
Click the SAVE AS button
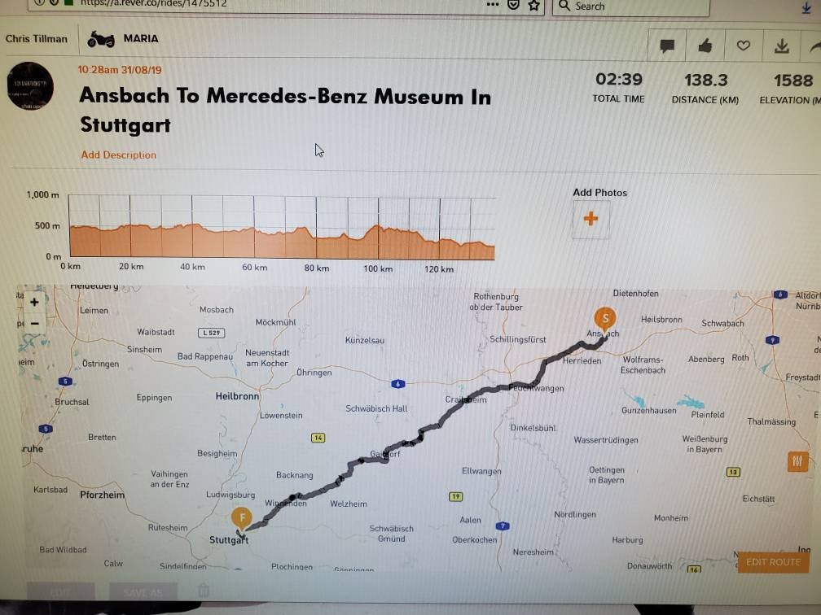click(x=143, y=592)
